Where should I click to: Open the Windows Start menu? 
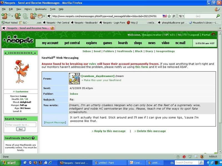pos(10,163)
